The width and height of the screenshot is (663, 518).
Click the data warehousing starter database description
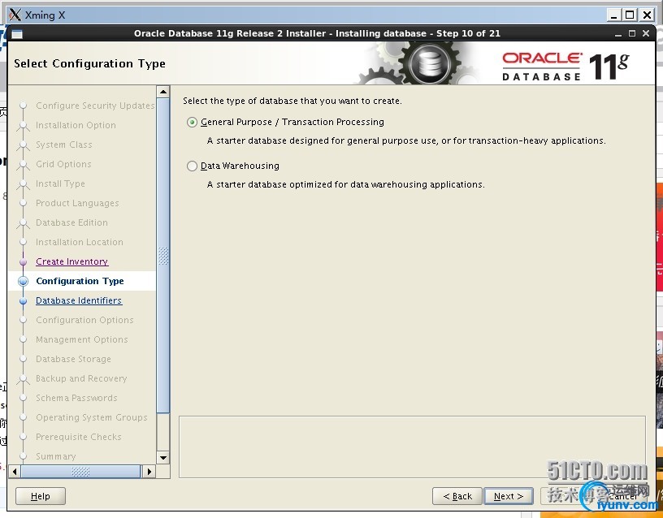(x=345, y=184)
